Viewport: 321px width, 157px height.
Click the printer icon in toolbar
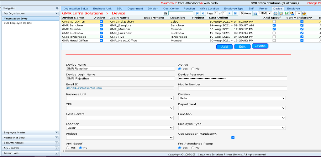275,14
